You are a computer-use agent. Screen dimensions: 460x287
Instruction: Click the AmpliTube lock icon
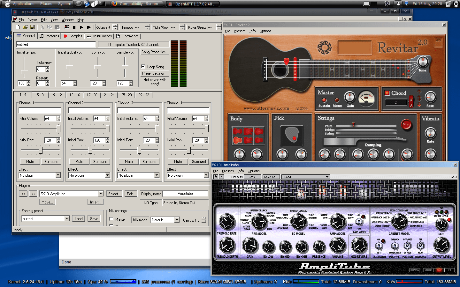216,177
